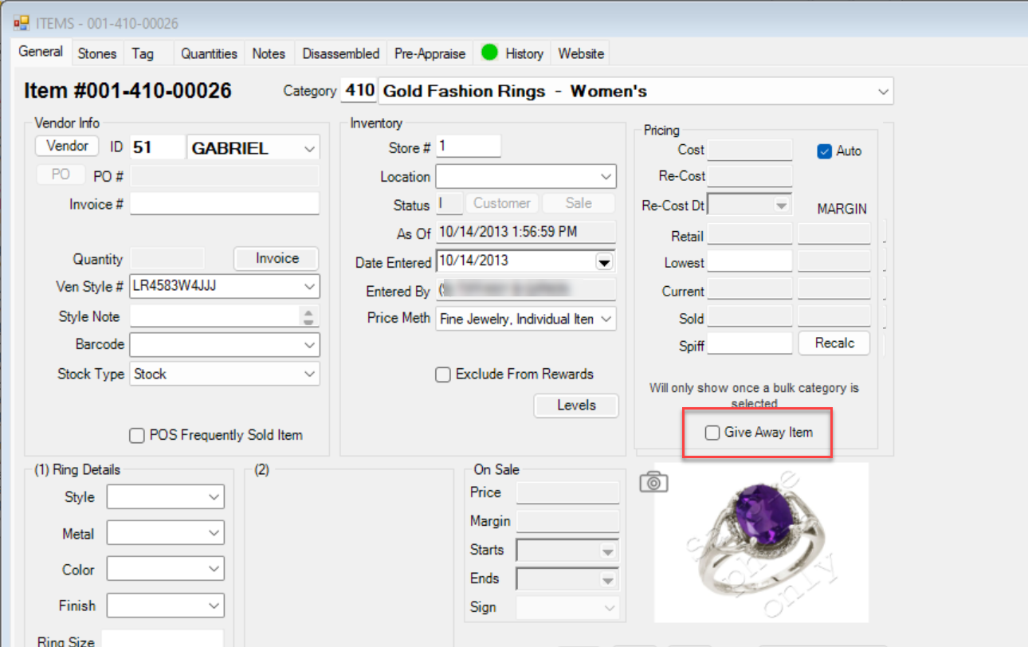
Task: Open the Metal dropdown in Ring Details
Action: [214, 534]
